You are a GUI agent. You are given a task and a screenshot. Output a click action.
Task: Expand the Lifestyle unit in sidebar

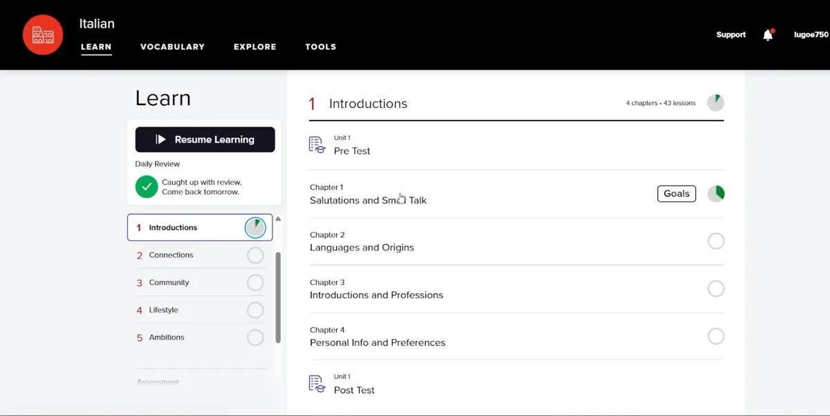(x=163, y=310)
